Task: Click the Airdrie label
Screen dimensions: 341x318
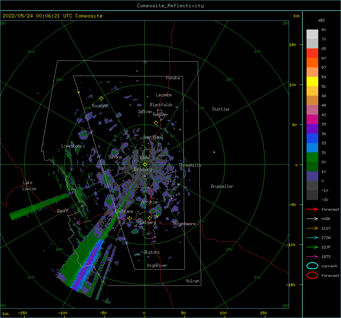Action: (149, 202)
